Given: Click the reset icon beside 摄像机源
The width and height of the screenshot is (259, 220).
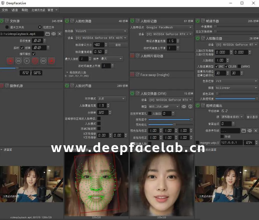Looking at the screenshot, I should 7,86.
